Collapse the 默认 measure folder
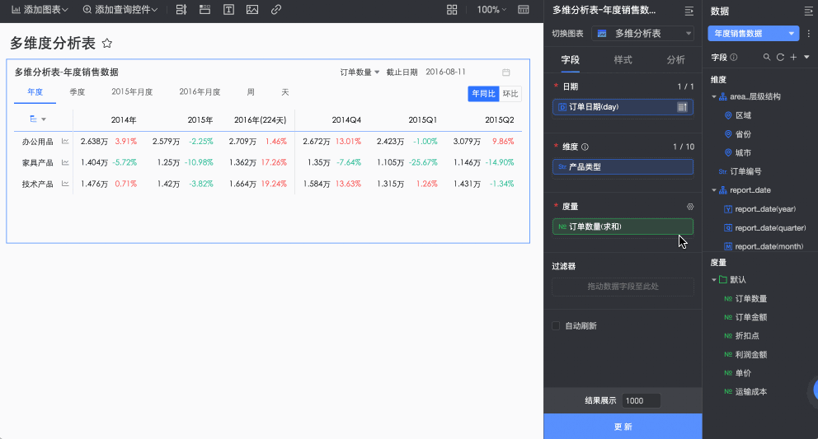Image resolution: width=818 pixels, height=439 pixels. 714,280
